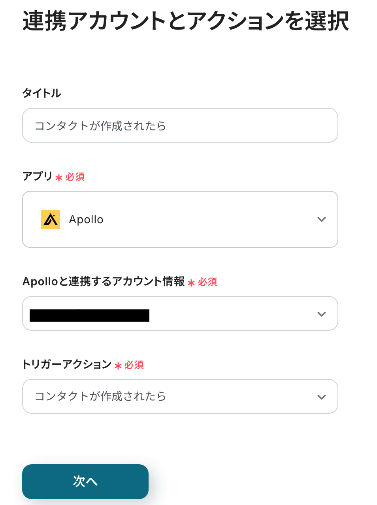Expand トリガーアクション dropdown コンタクトが作成されたら
The width and height of the screenshot is (377, 505).
coord(180,396)
